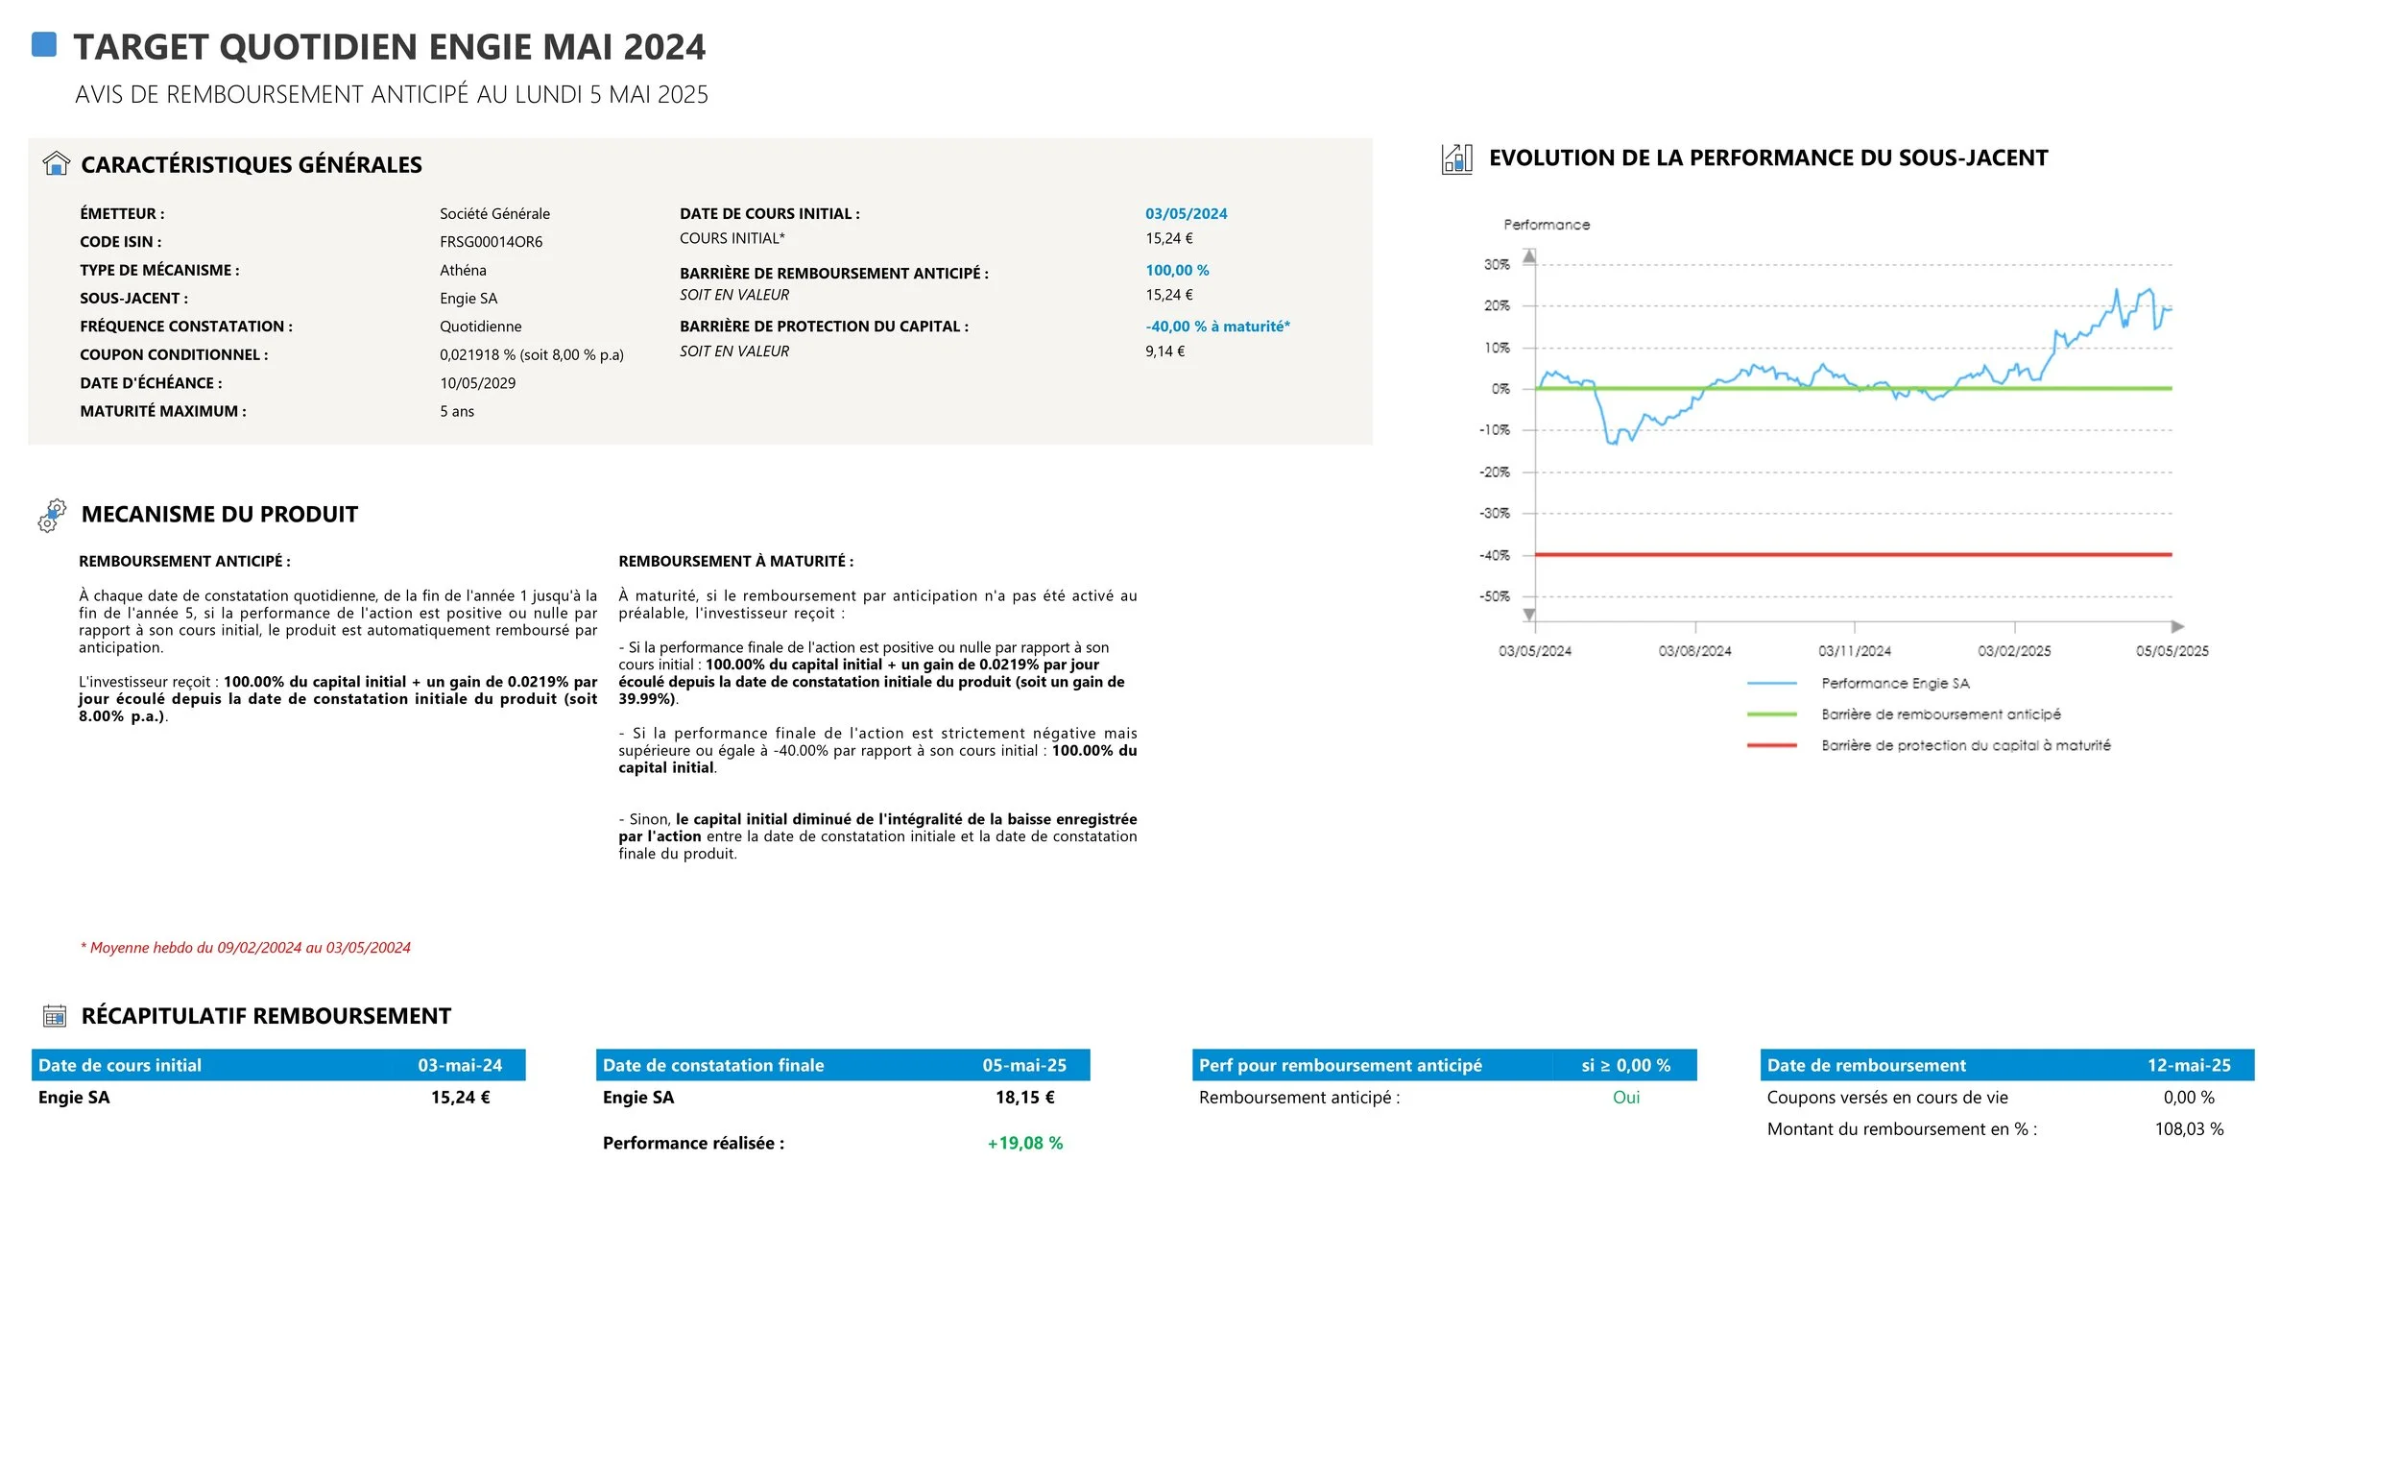Select the Date de remboursement header
The image size is (2400, 1476).
click(1865, 1065)
